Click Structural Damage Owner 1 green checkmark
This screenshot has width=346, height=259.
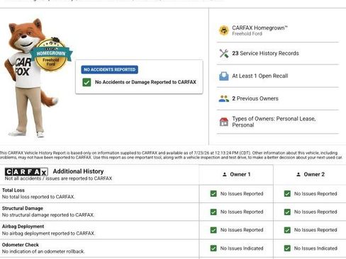(213, 212)
